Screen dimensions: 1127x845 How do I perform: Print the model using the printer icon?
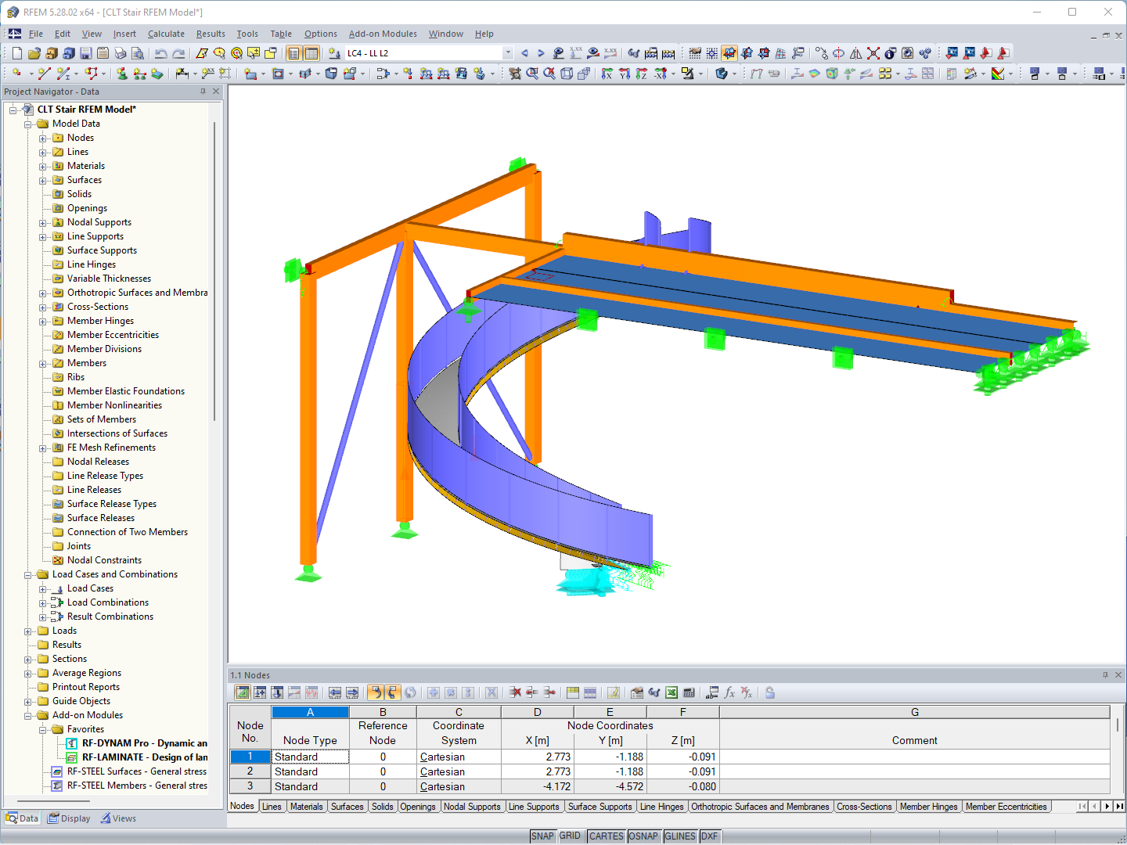(x=121, y=53)
